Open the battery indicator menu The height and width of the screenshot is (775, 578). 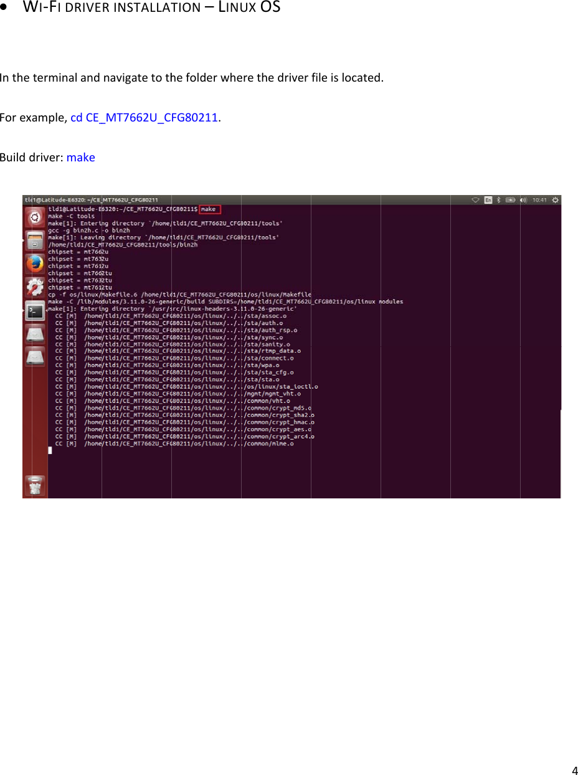[510, 200]
